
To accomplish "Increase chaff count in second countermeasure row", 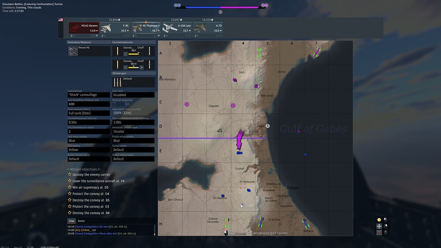I will pyautogui.click(x=142, y=68).
